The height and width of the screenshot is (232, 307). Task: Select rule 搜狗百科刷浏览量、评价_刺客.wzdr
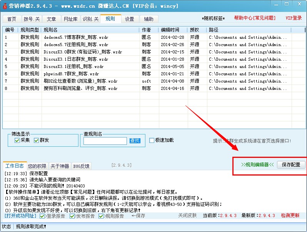coord(80,88)
